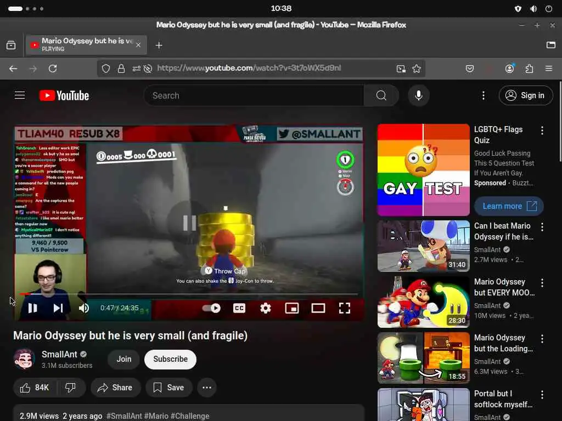Viewport: 562px width, 421px height.
Task: Reload the page in Firefox
Action: (53, 69)
